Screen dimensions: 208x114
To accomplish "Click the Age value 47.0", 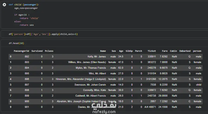I will [x=121, y=62].
